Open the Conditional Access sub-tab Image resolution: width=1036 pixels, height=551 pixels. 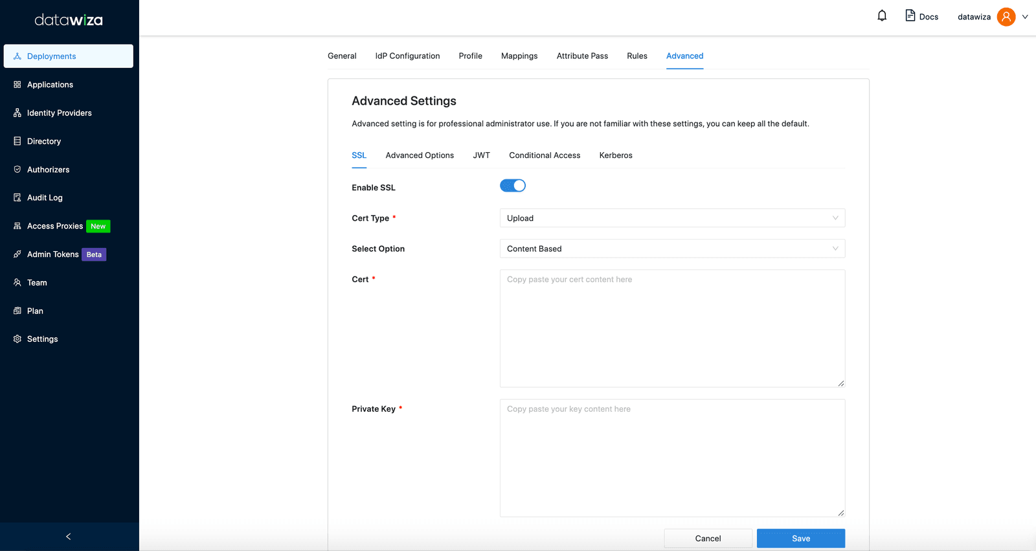tap(545, 155)
